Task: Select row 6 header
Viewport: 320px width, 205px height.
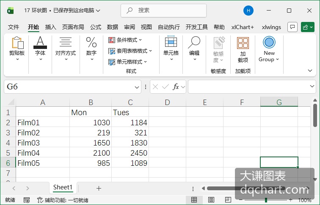Action: pyautogui.click(x=8, y=163)
